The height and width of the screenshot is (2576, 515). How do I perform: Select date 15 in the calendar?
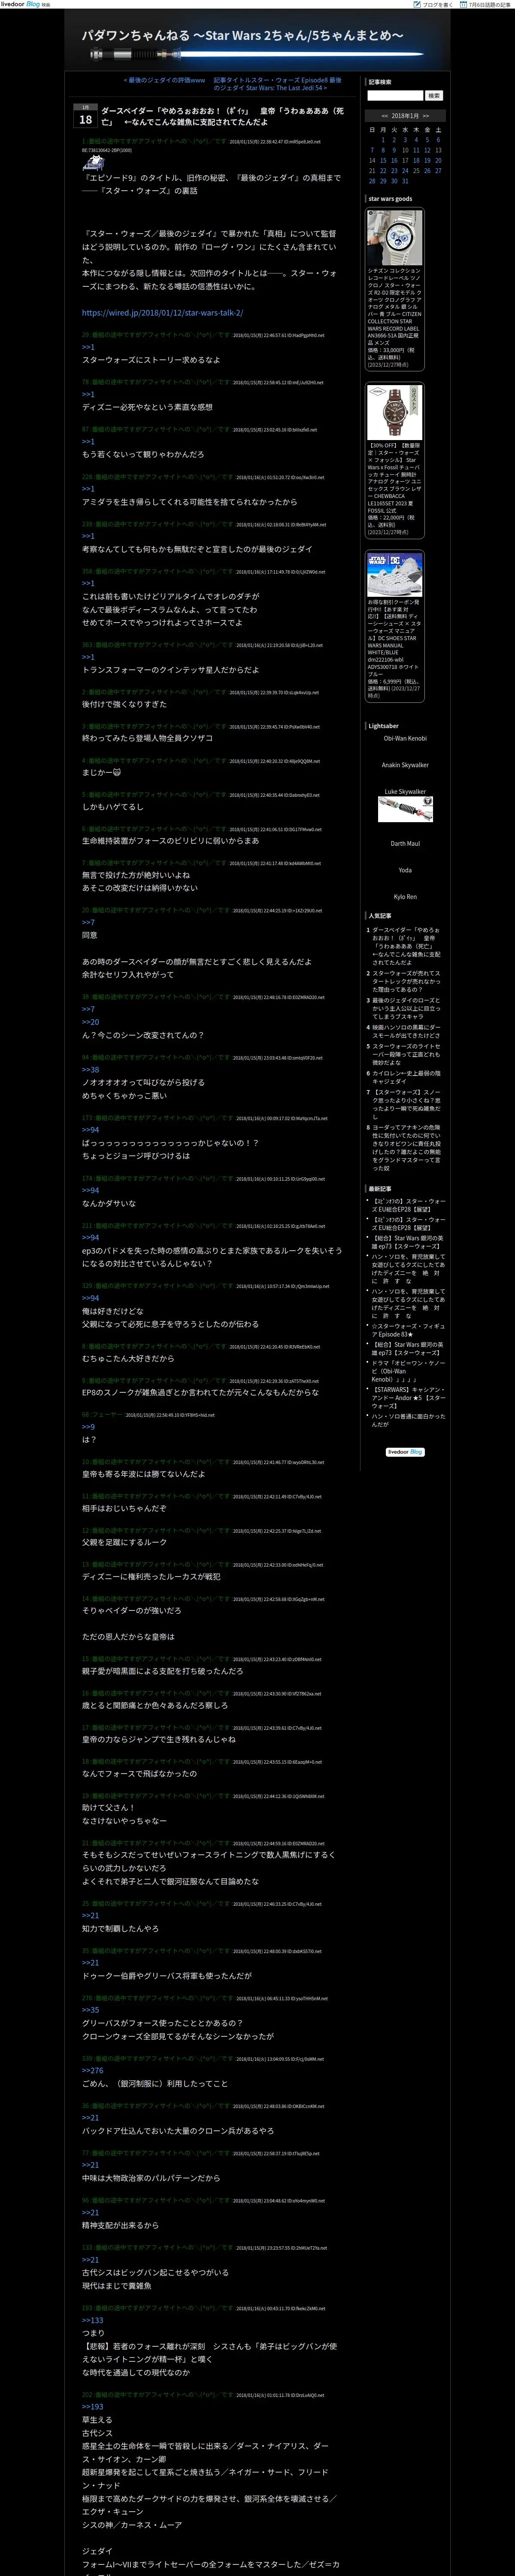pyautogui.click(x=383, y=160)
